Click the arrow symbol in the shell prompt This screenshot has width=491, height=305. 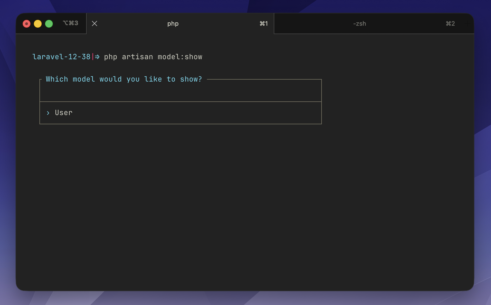[x=97, y=57]
